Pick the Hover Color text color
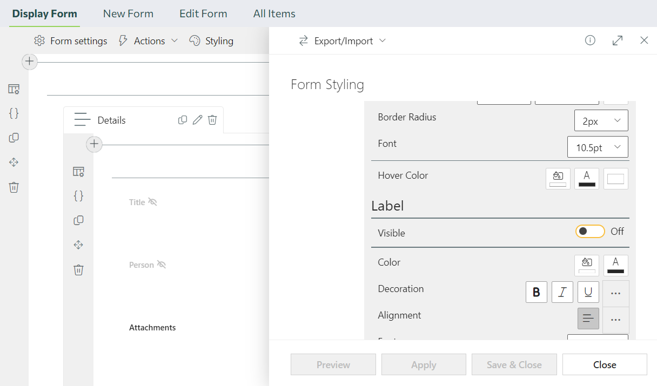657x386 pixels. [x=587, y=179]
